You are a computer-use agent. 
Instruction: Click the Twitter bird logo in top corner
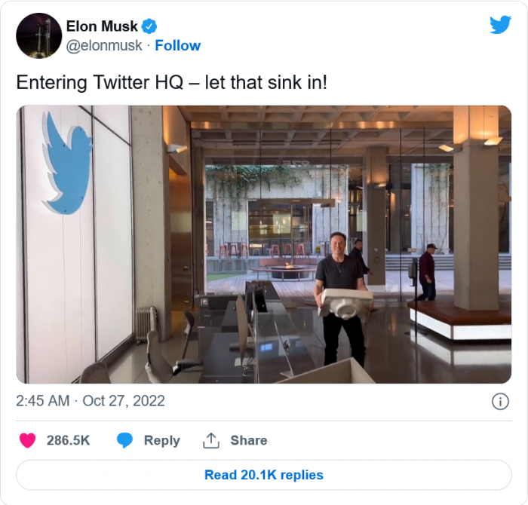500,25
